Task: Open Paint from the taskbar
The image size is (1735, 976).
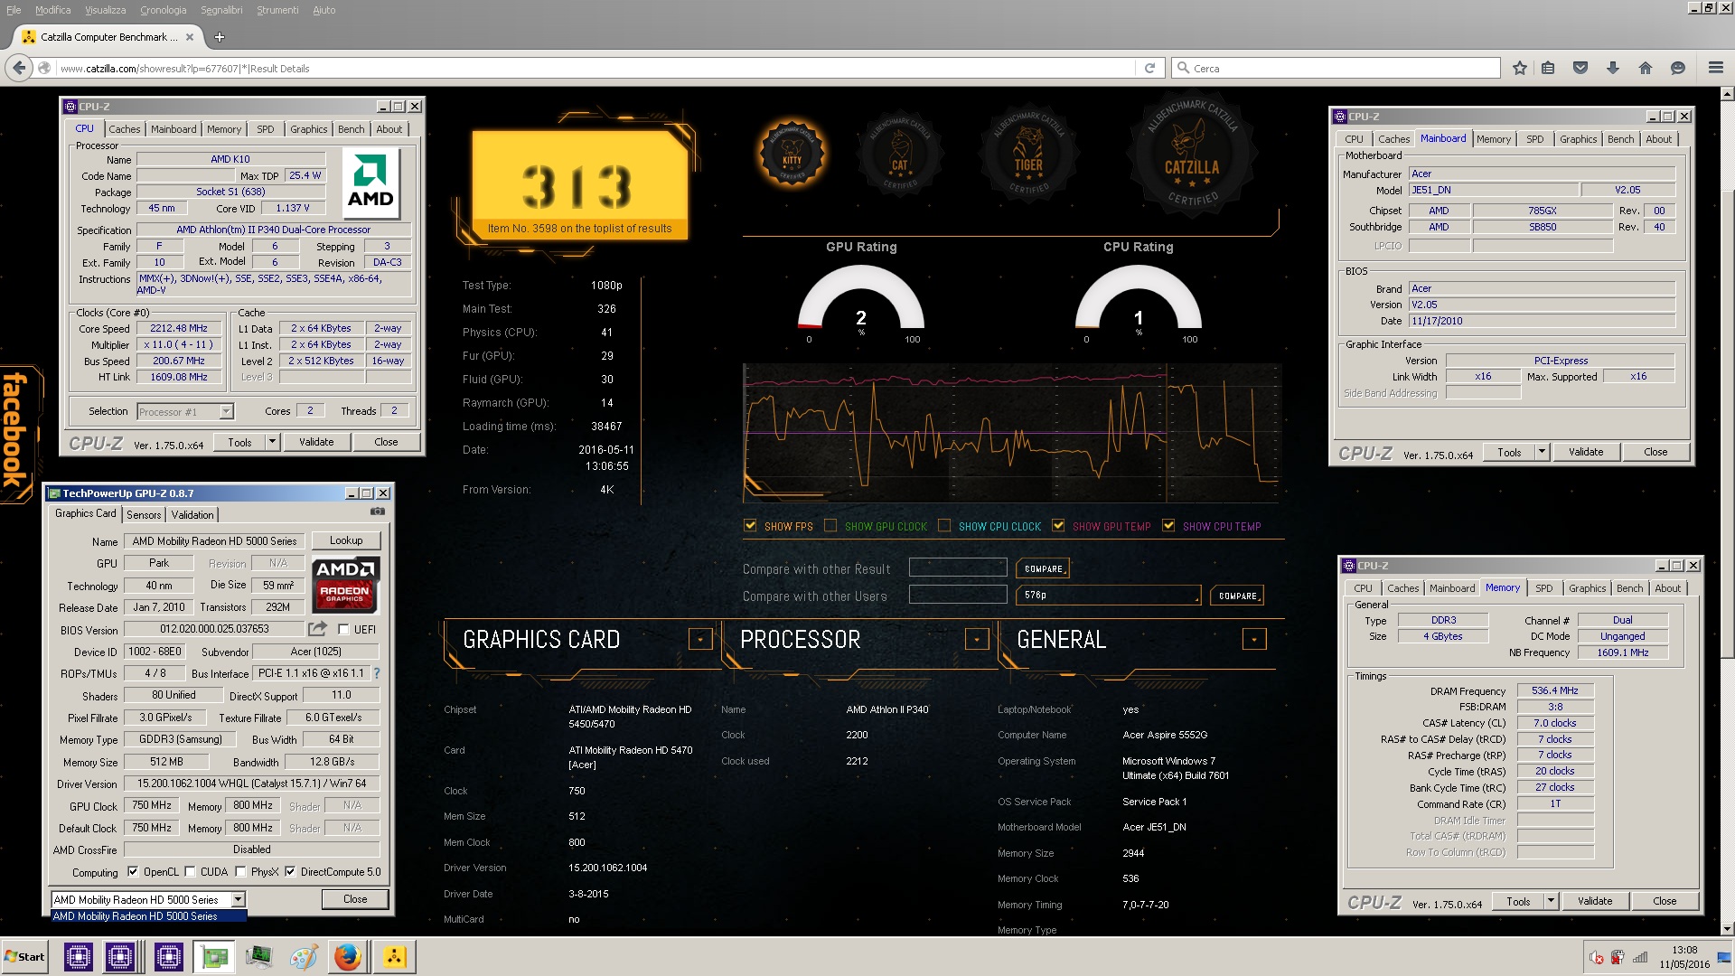Action: (x=304, y=957)
